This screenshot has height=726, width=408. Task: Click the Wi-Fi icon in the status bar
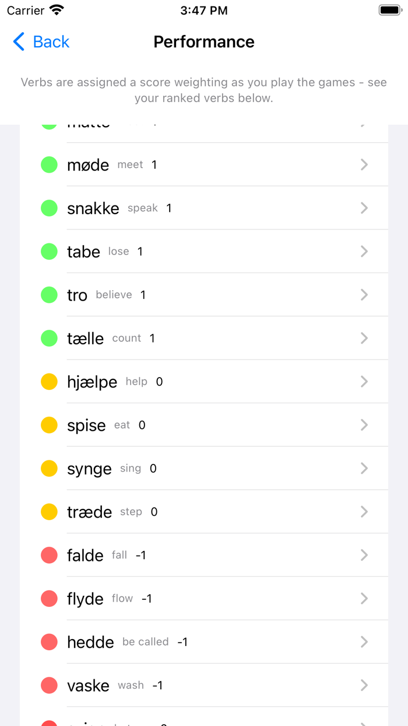click(x=55, y=9)
